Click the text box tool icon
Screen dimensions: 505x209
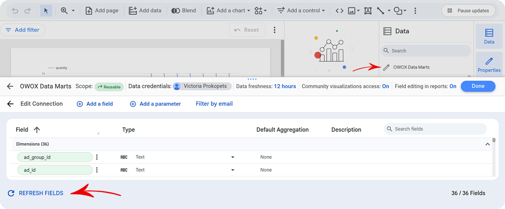coord(368,11)
